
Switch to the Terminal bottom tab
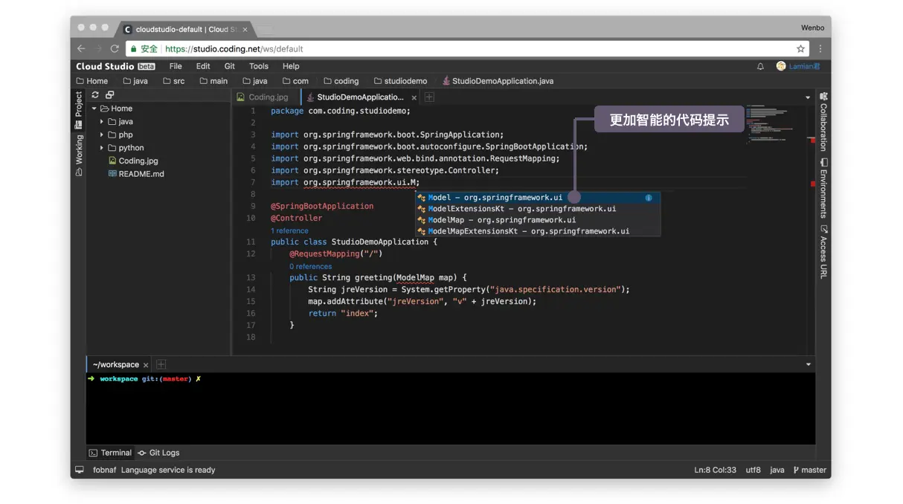110,453
